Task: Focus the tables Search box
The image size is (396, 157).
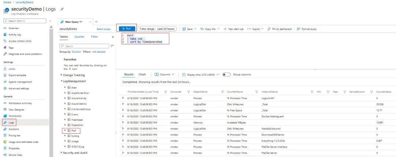Action: [x=84, y=46]
